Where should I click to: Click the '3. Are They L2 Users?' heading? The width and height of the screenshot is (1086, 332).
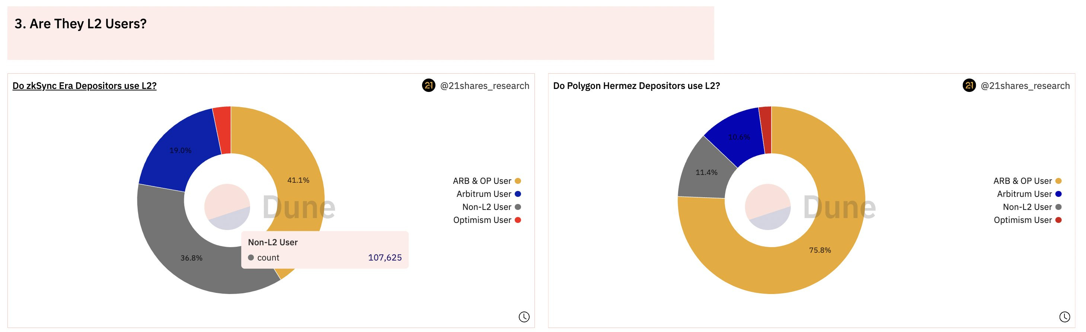80,23
